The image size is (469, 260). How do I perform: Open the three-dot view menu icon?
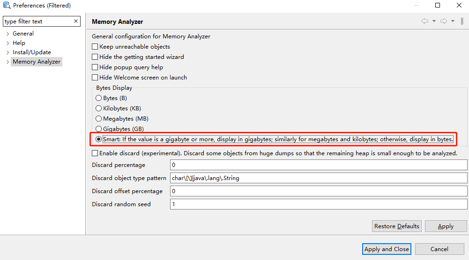(x=462, y=21)
